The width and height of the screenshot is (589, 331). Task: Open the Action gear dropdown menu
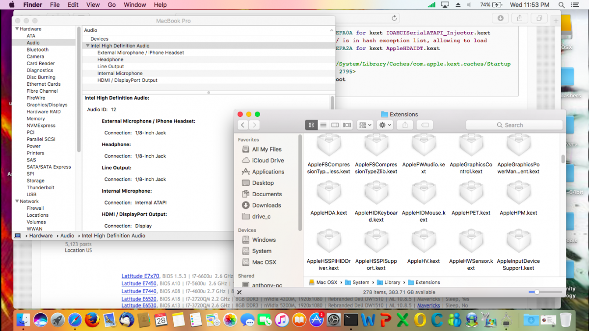tap(384, 125)
